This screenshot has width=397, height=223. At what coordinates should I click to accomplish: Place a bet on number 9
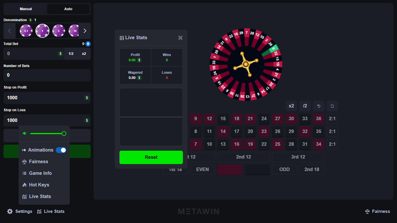[196, 119]
